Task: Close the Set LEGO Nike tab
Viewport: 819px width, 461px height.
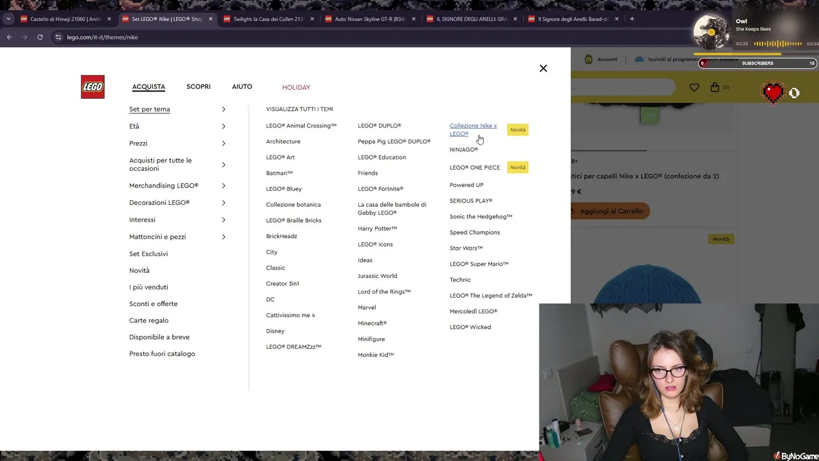Action: 211,19
